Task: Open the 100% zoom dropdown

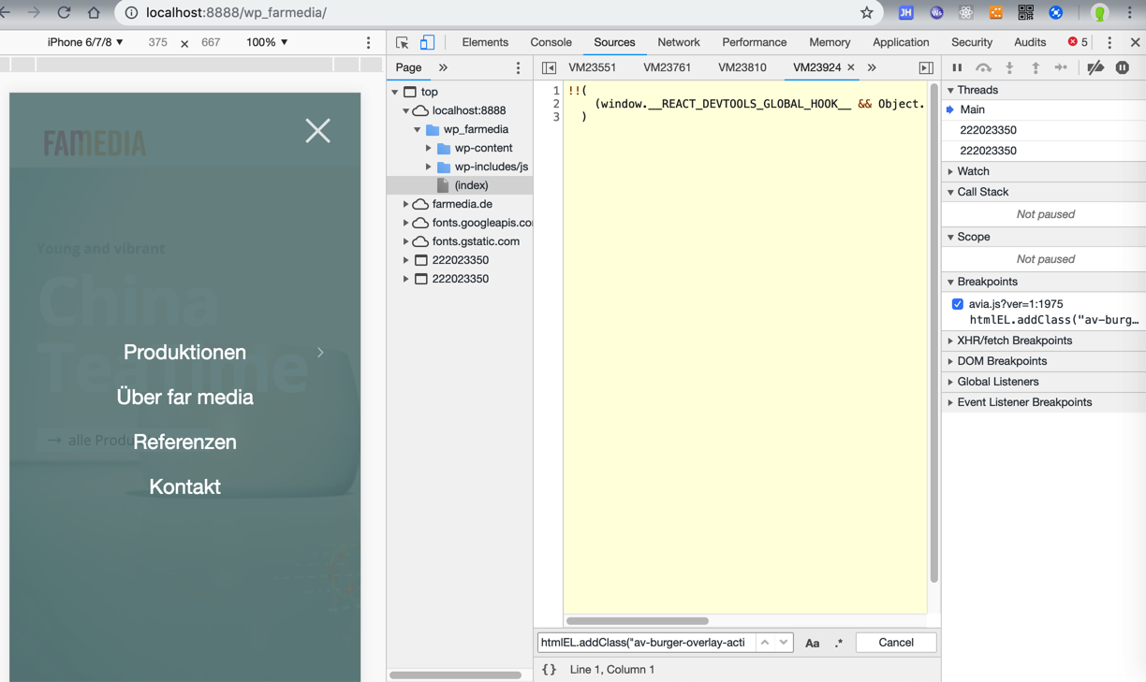Action: pos(267,42)
